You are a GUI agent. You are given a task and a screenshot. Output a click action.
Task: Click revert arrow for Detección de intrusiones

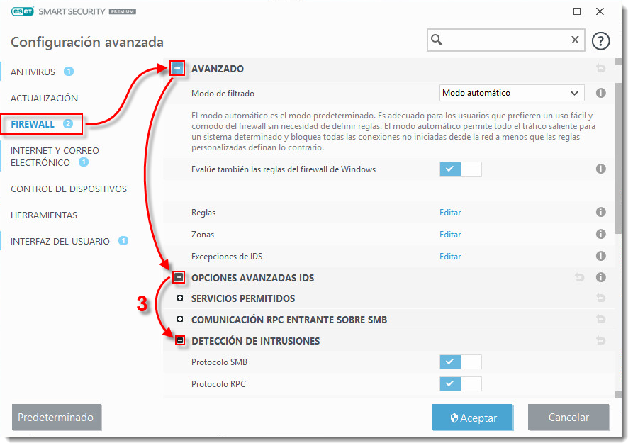tap(601, 341)
